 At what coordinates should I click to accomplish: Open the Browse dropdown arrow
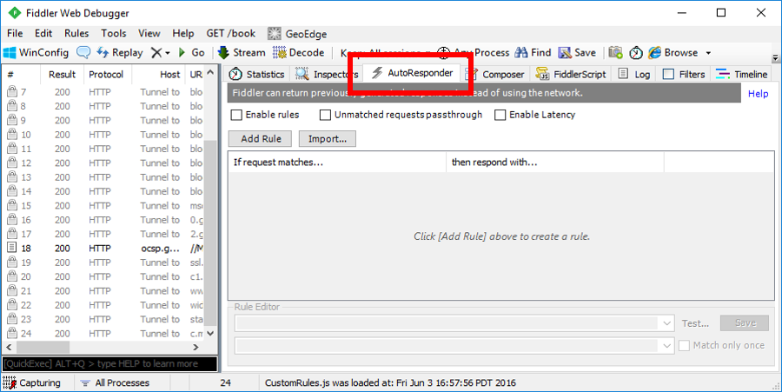pos(708,53)
